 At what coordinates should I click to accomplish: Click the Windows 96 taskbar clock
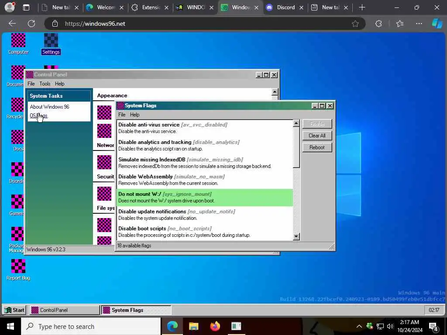coord(433,310)
